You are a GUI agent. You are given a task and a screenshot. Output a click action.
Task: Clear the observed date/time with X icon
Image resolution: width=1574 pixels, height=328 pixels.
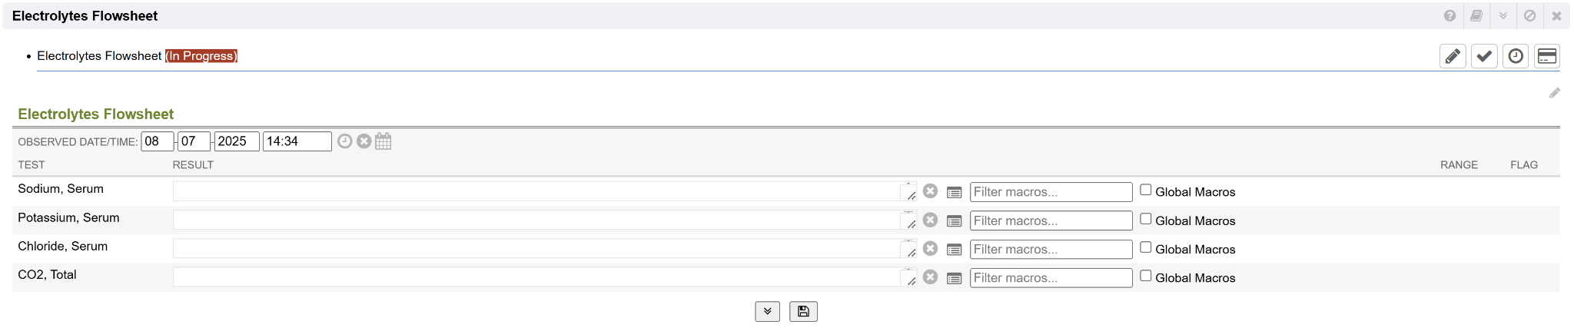coord(364,141)
